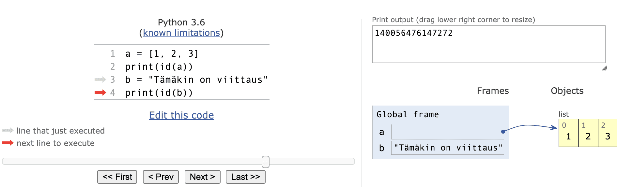The width and height of the screenshot is (633, 187).
Task: Click code line 2 print(id(a))
Action: (159, 67)
